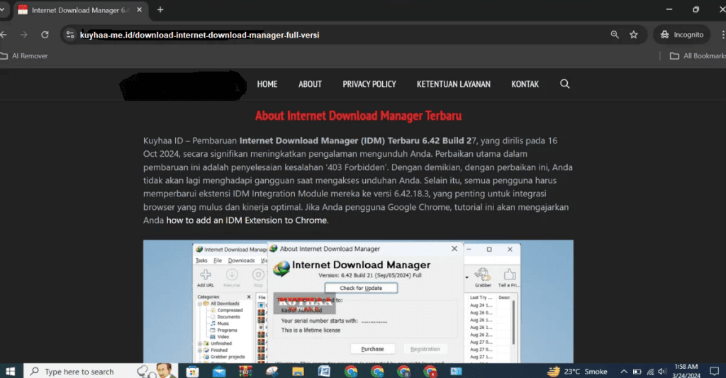This screenshot has height=378, width=726.
Task: Open File Explorer from the taskbar
Action: pyautogui.click(x=298, y=371)
